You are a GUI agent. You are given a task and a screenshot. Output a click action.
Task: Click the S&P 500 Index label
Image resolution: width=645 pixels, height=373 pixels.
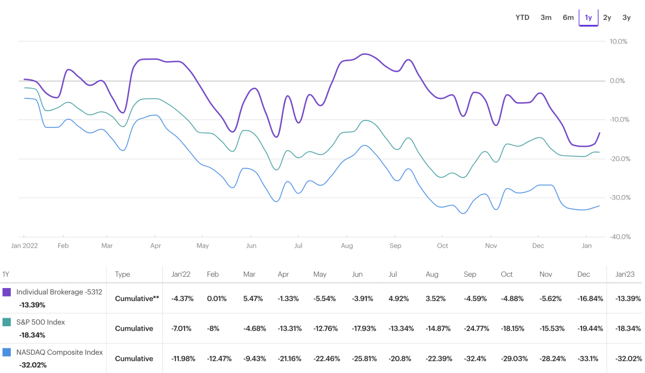(41, 322)
